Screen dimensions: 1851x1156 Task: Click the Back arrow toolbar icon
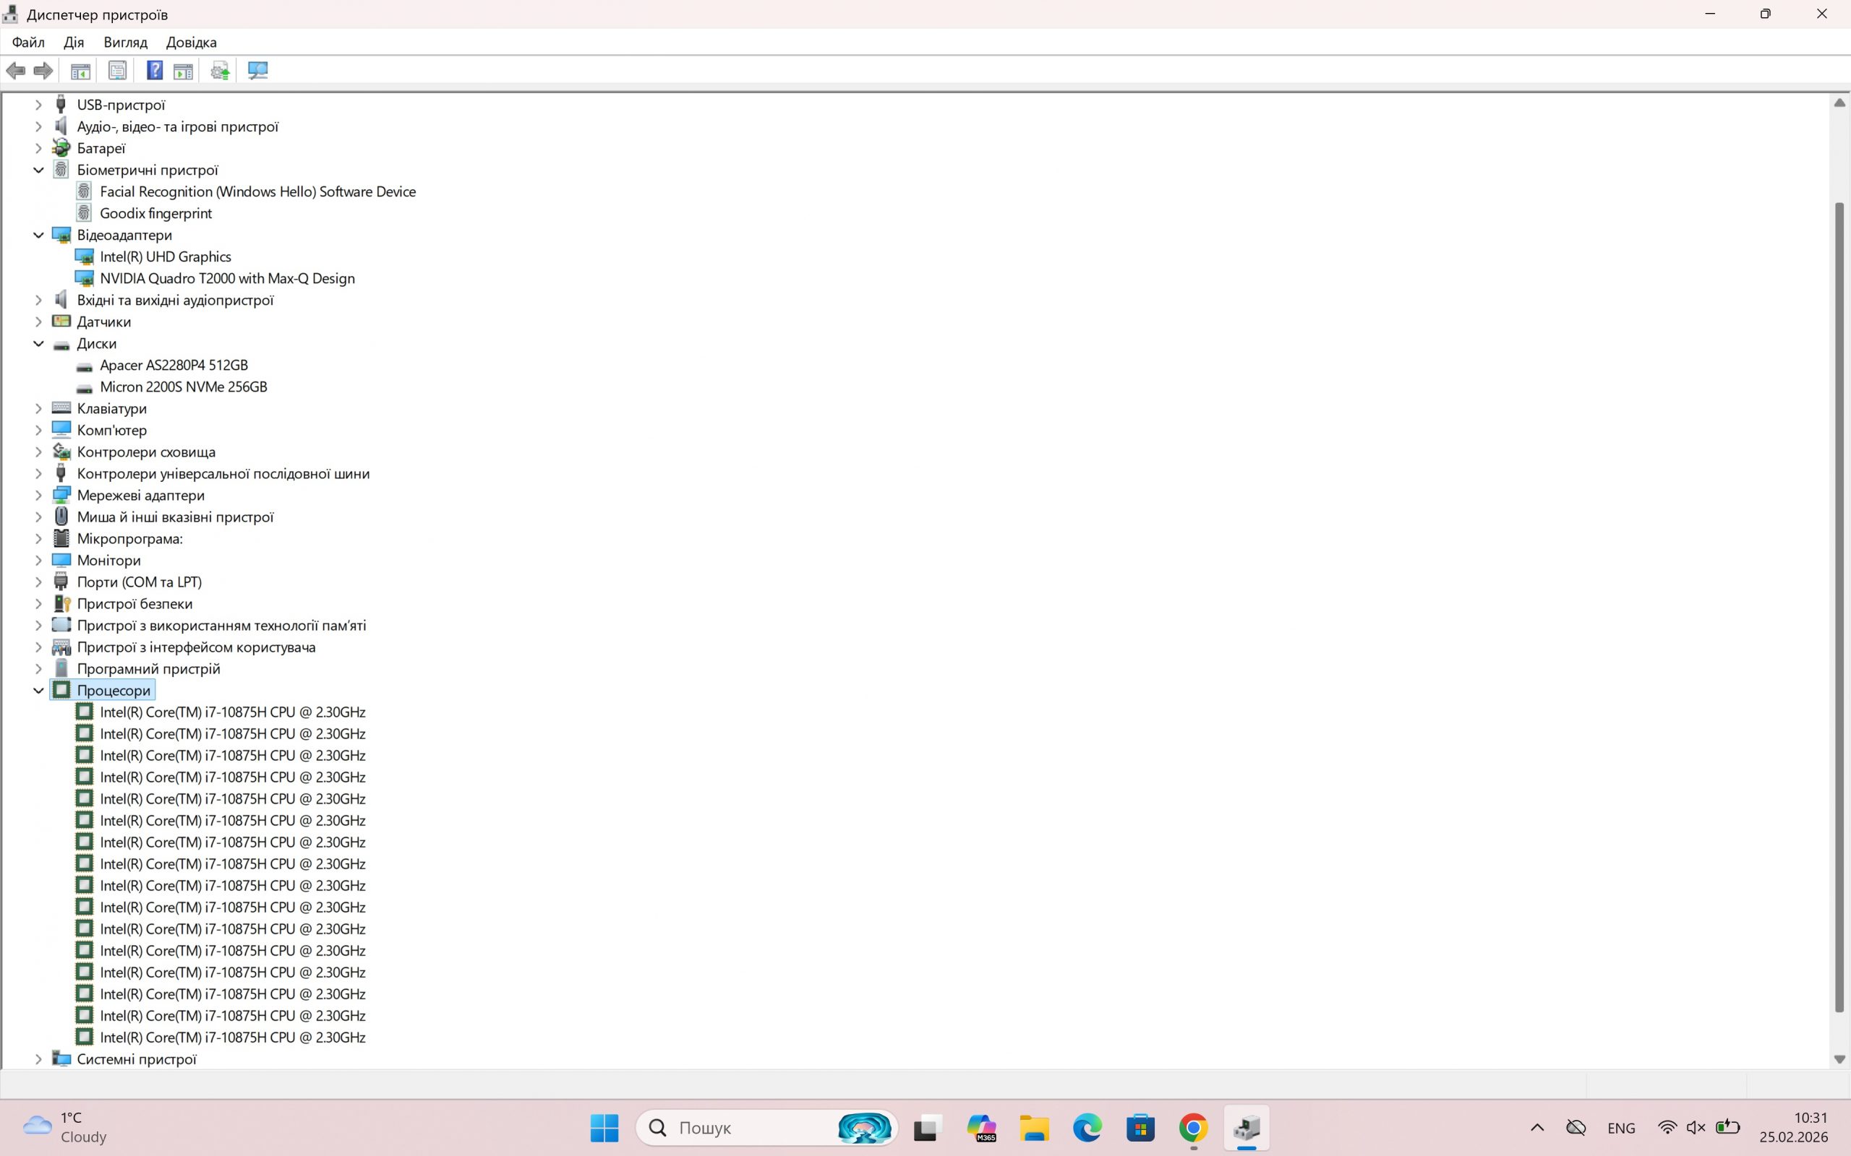coord(15,71)
